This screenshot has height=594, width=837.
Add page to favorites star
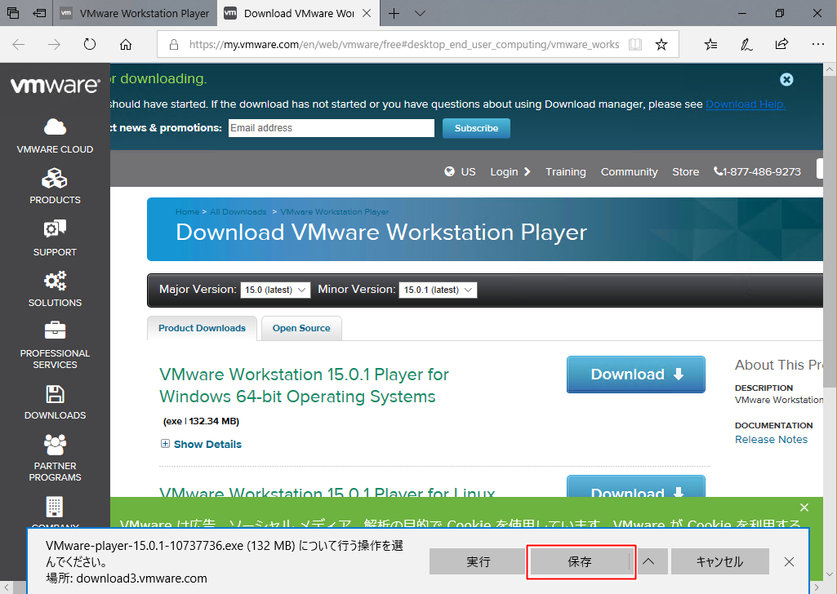661,44
